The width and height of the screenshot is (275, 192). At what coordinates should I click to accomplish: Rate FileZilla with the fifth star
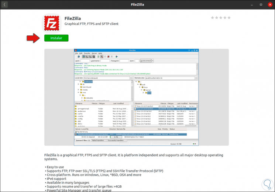tap(229, 18)
